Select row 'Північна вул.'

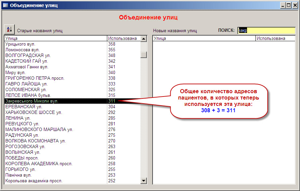coord(72,175)
